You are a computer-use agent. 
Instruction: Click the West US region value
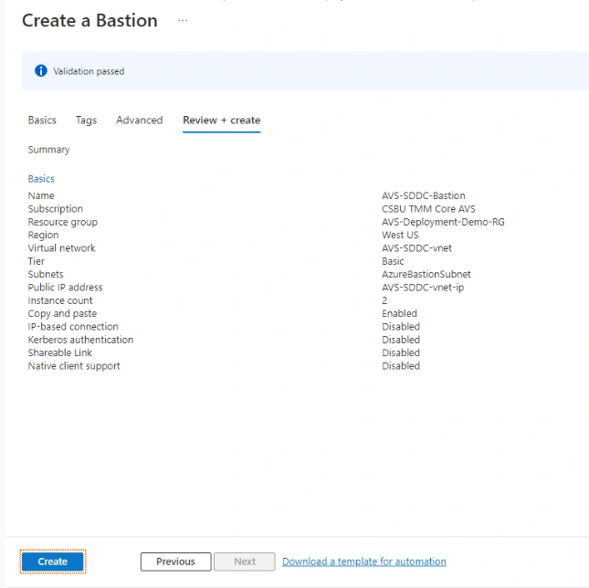pyautogui.click(x=400, y=235)
